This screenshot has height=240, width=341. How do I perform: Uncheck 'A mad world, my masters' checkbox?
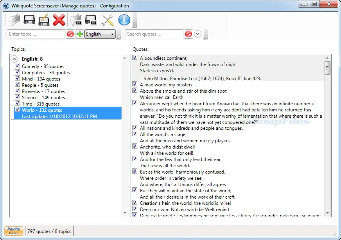(x=135, y=84)
